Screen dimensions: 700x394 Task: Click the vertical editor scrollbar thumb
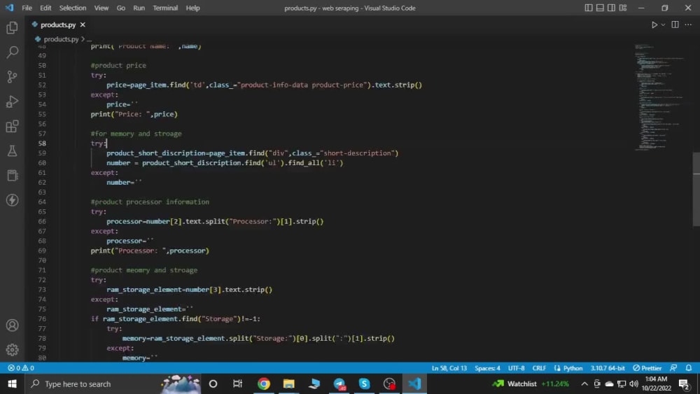pos(696,189)
